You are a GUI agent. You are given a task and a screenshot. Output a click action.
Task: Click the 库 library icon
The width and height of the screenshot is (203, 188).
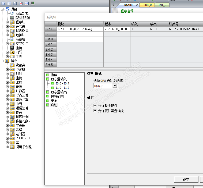tap(12, 143)
